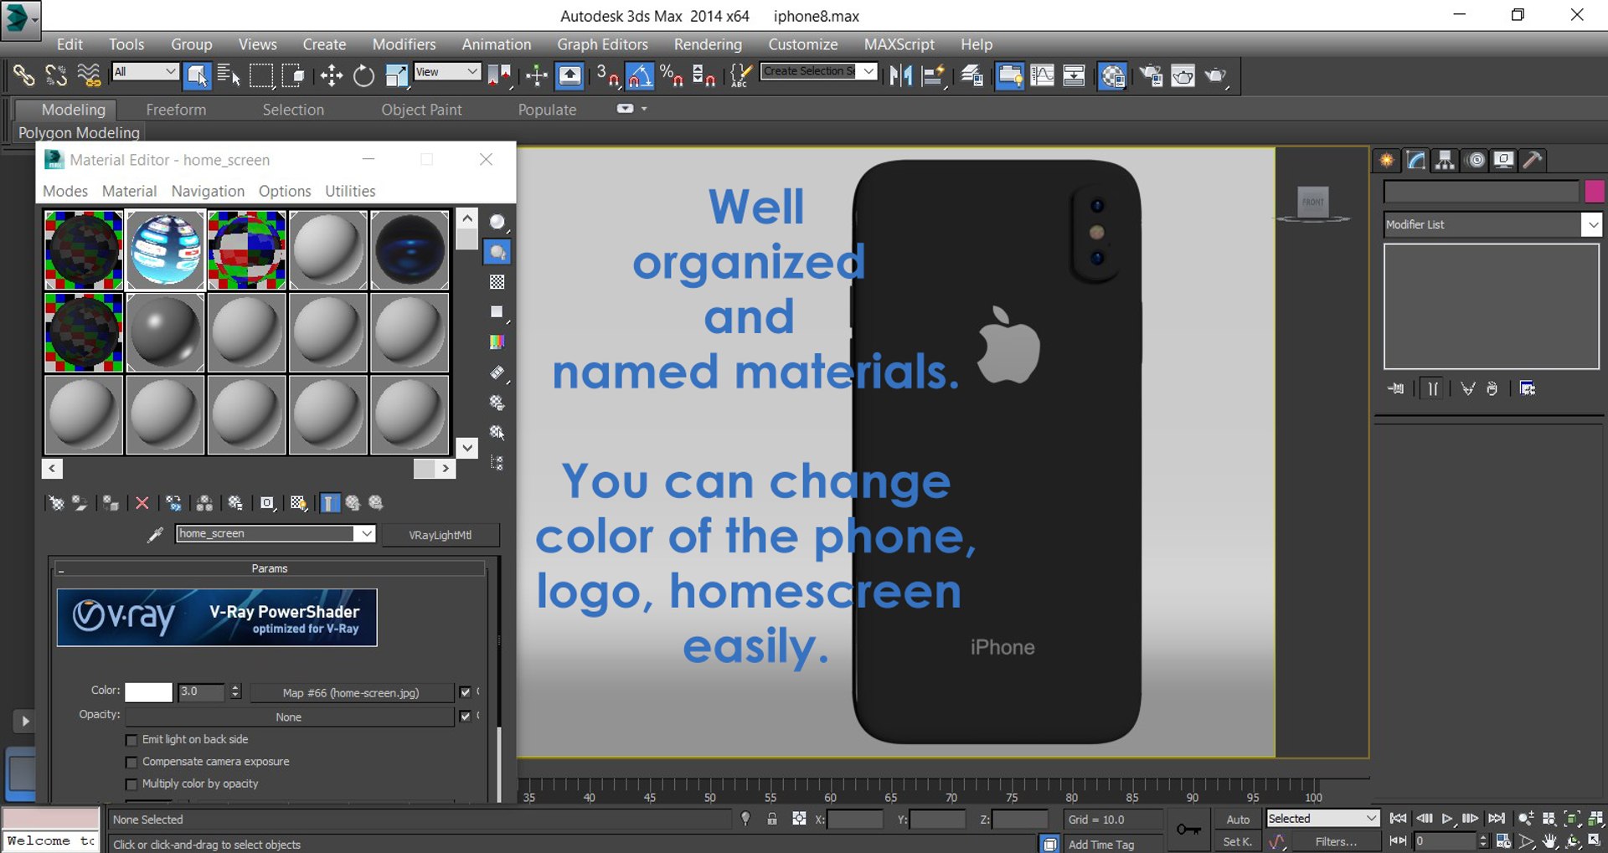Click the Unlink selection tool

coord(56,76)
